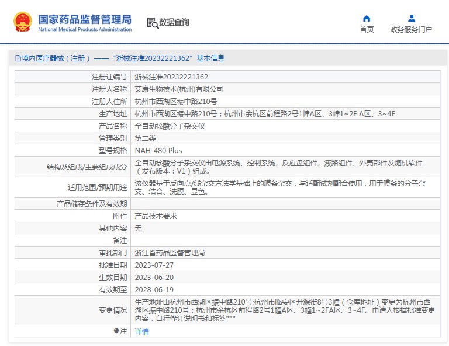Open the 详情 link

pyautogui.click(x=141, y=332)
